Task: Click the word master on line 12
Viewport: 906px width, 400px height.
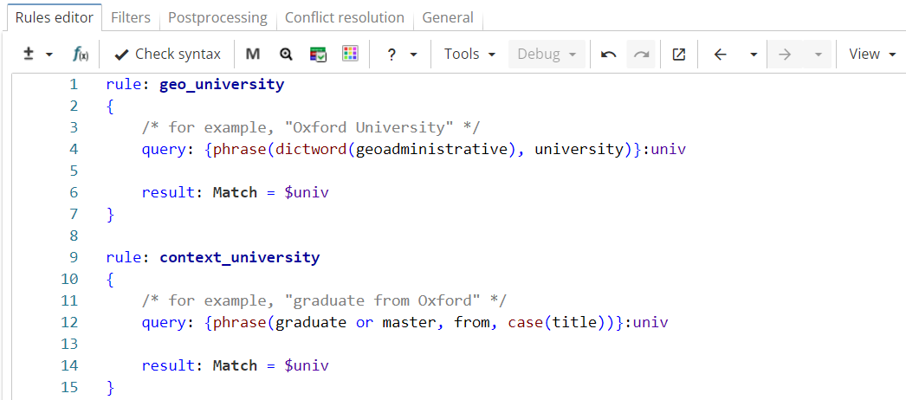Action: [410, 322]
